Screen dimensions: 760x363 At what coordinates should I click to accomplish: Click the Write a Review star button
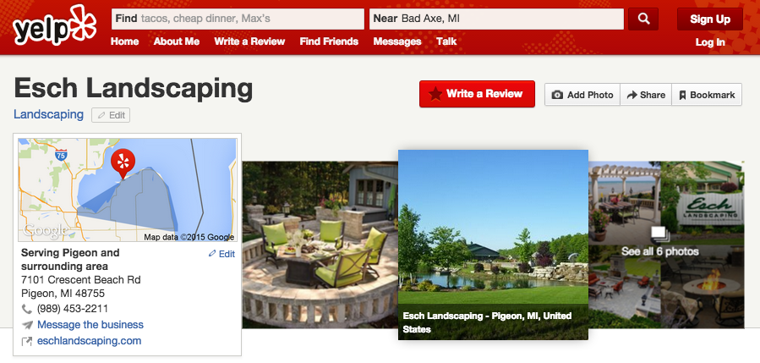[x=477, y=94]
